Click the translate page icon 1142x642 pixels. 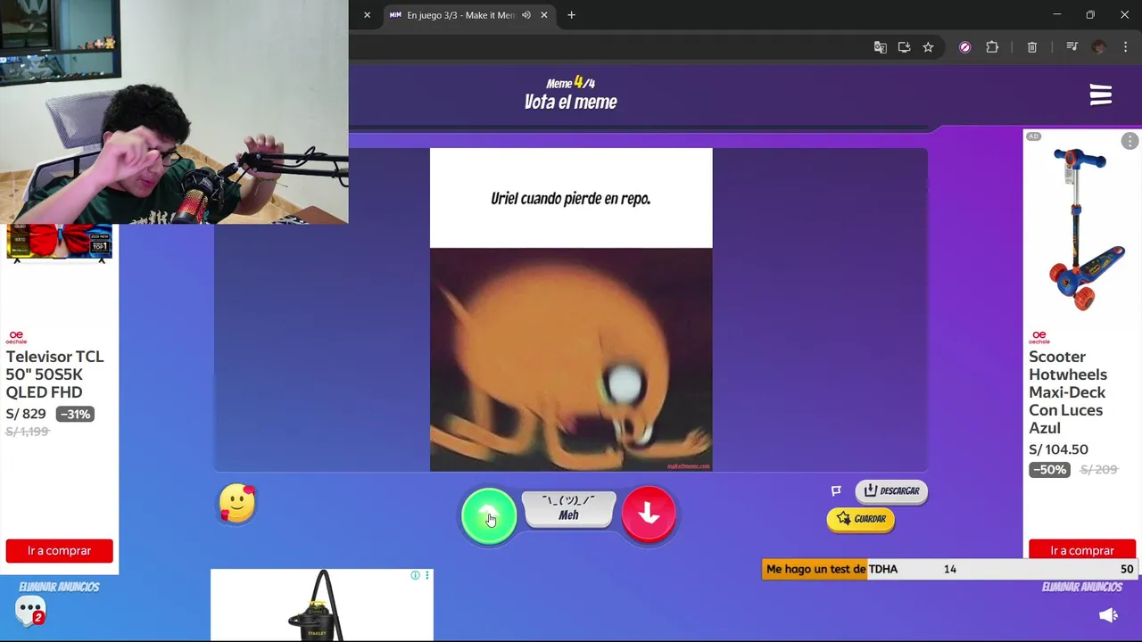[880, 47]
